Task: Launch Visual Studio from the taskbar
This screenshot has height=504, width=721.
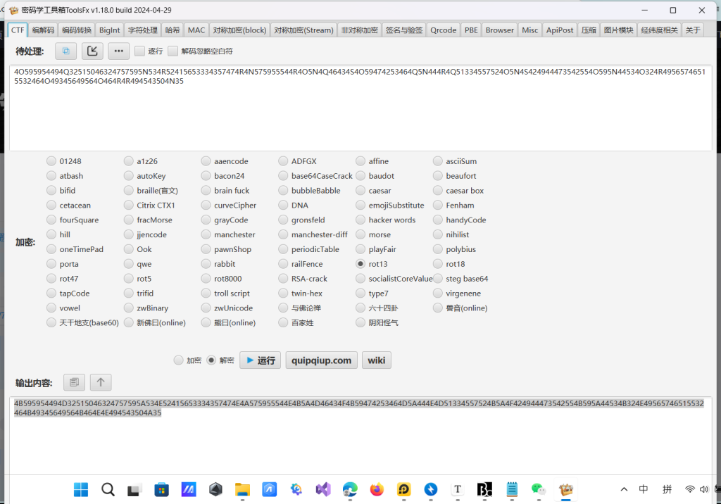Action: 323,489
